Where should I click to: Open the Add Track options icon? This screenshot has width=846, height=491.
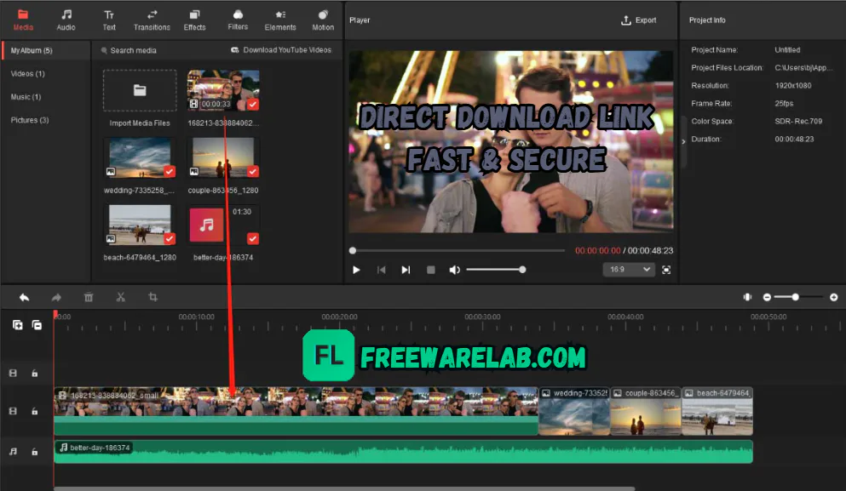coord(17,325)
